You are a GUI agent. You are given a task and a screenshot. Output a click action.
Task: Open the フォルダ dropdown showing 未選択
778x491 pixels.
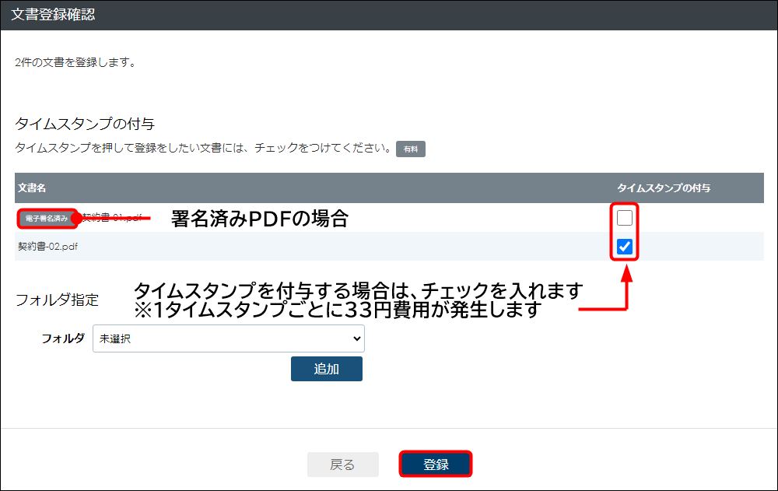coord(227,338)
